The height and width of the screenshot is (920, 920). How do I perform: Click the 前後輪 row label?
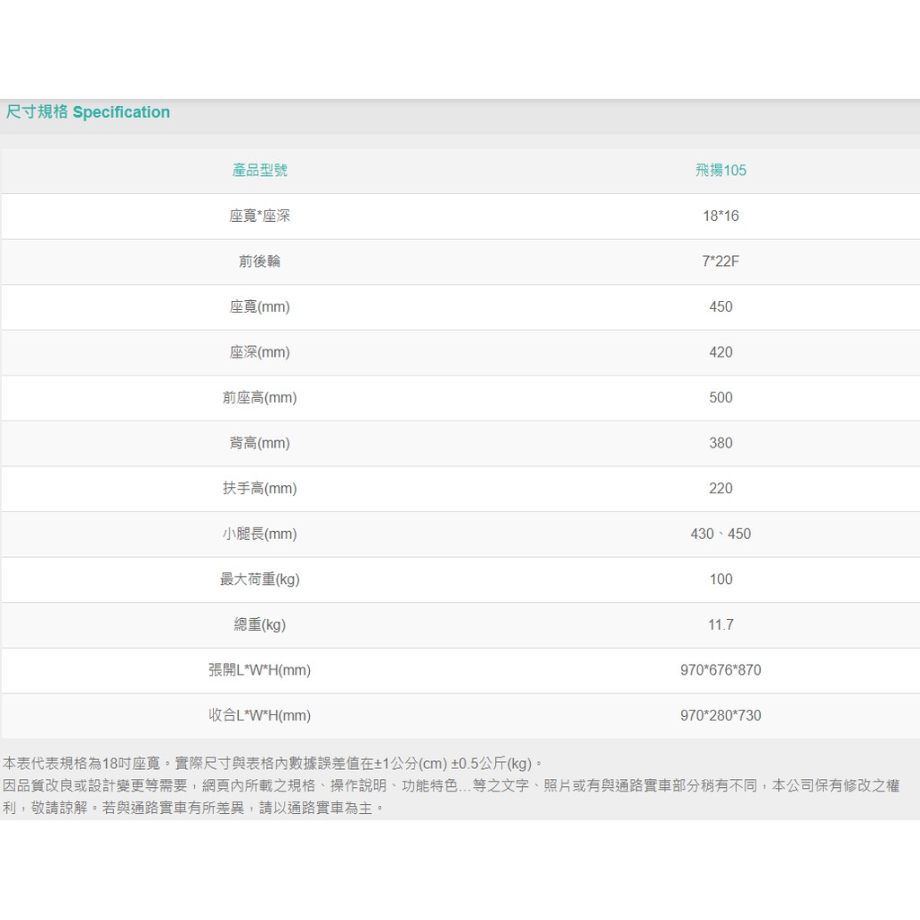(x=260, y=261)
